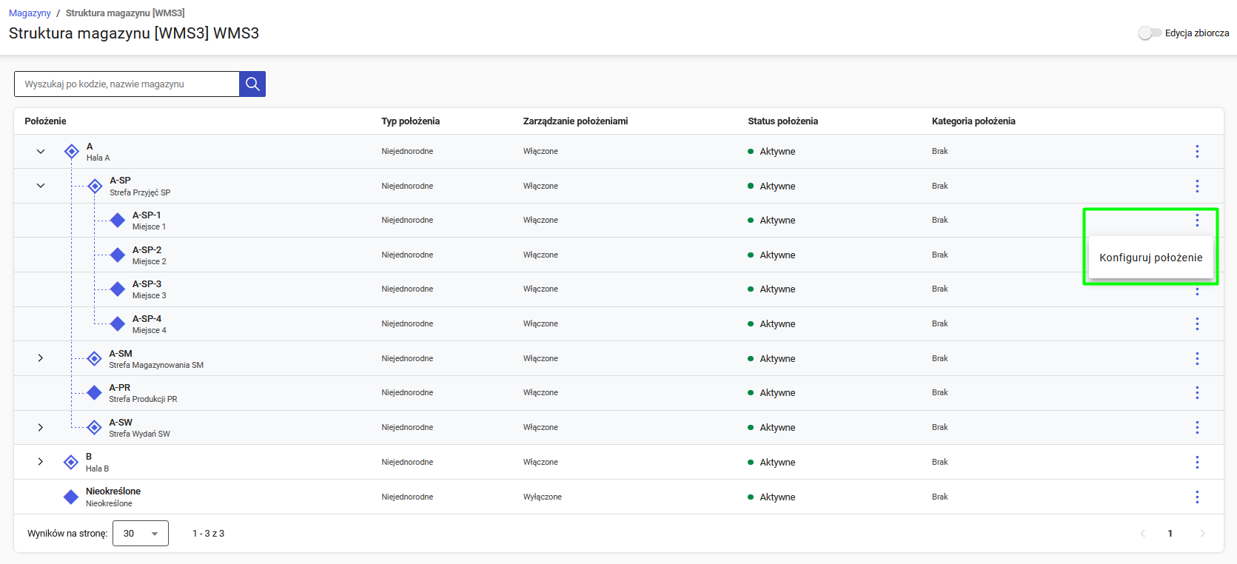Image resolution: width=1237 pixels, height=564 pixels.
Task: Enable the Edycja zbiorcza toggle
Action: click(x=1149, y=33)
